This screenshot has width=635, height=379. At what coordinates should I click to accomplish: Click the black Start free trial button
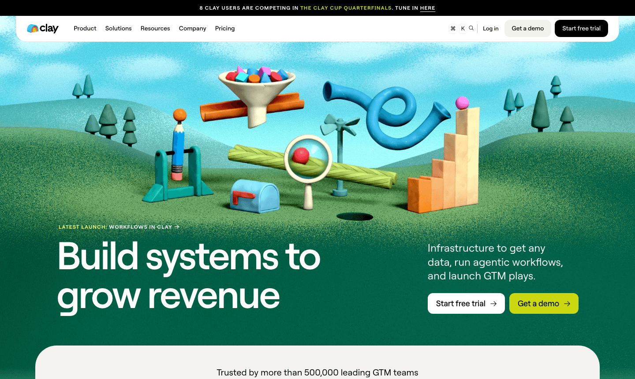581,28
